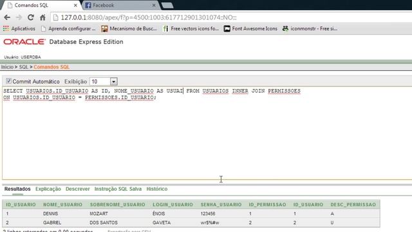Select the ÉNOIS login cell

pyautogui.click(x=159, y=213)
